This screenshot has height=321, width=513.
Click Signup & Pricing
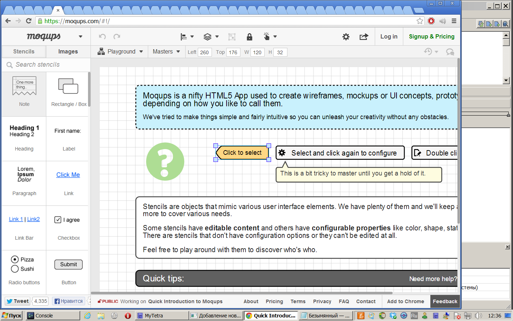432,36
